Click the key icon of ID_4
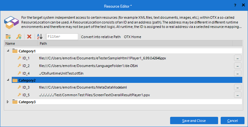 tap(19, 73)
